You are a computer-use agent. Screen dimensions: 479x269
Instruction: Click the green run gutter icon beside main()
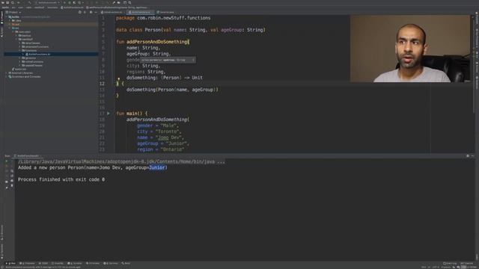point(109,114)
